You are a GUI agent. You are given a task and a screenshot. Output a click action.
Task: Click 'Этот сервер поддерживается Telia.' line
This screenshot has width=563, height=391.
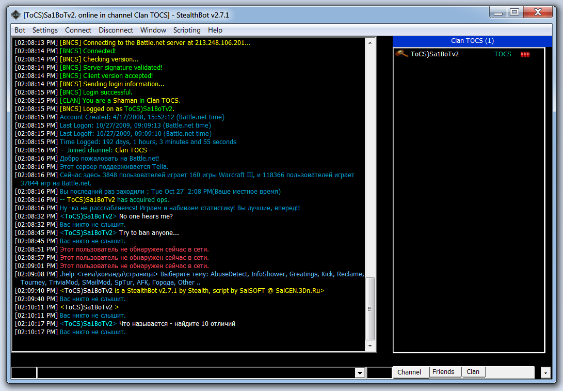pyautogui.click(x=91, y=167)
